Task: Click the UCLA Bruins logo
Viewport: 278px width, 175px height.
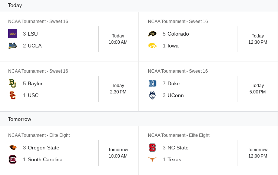Action: pyautogui.click(x=13, y=46)
